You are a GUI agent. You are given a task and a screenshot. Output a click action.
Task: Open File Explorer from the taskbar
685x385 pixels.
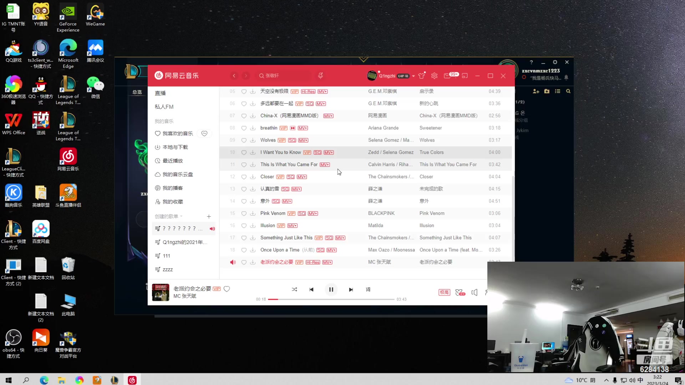pyautogui.click(x=61, y=380)
